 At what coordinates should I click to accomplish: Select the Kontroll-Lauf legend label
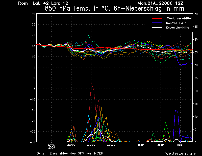pyautogui.click(x=176, y=23)
